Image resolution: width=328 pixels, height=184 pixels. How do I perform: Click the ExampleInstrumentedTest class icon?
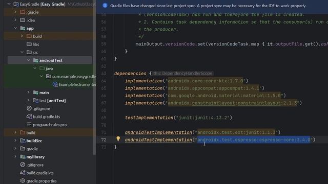pos(55,84)
